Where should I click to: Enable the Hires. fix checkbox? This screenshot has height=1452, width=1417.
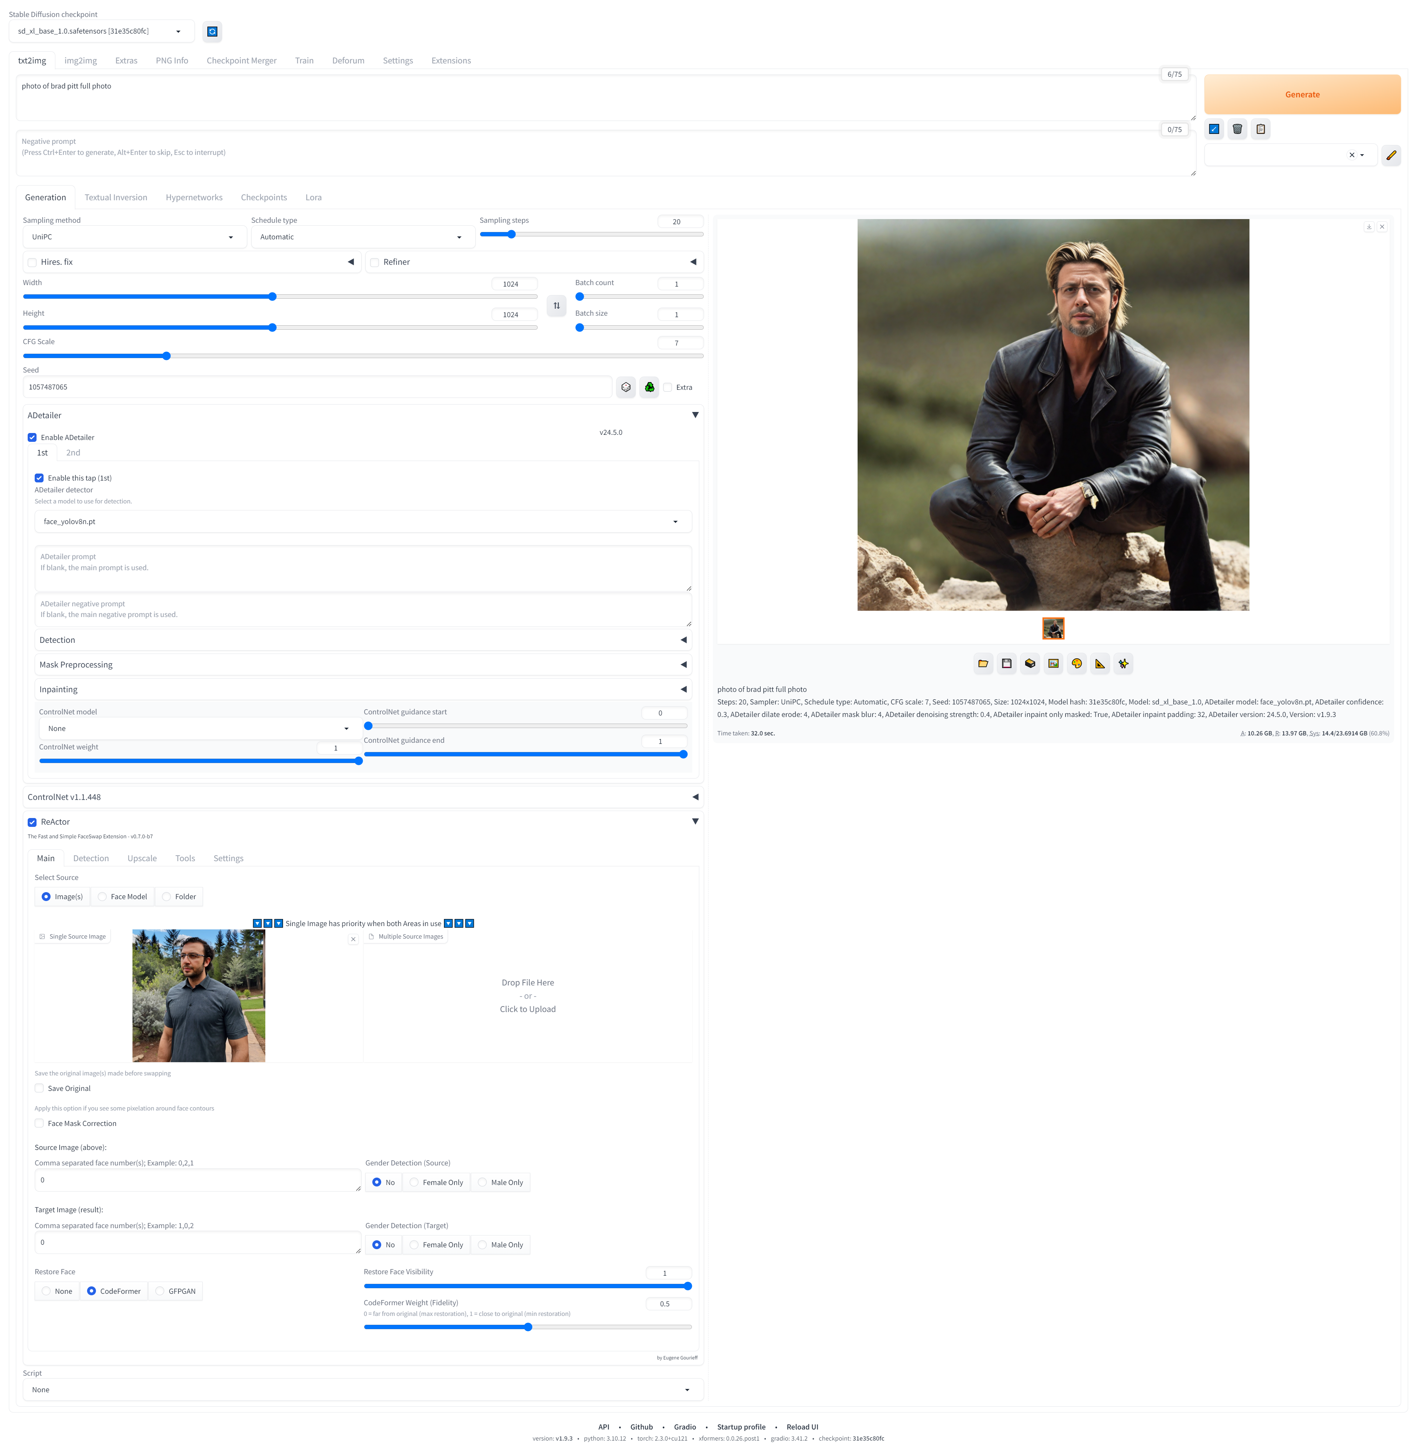pos(32,262)
